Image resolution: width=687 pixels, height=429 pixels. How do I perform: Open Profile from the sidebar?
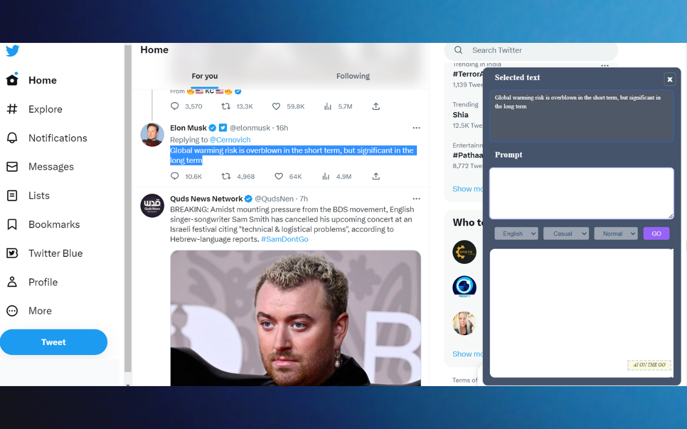pyautogui.click(x=32, y=282)
